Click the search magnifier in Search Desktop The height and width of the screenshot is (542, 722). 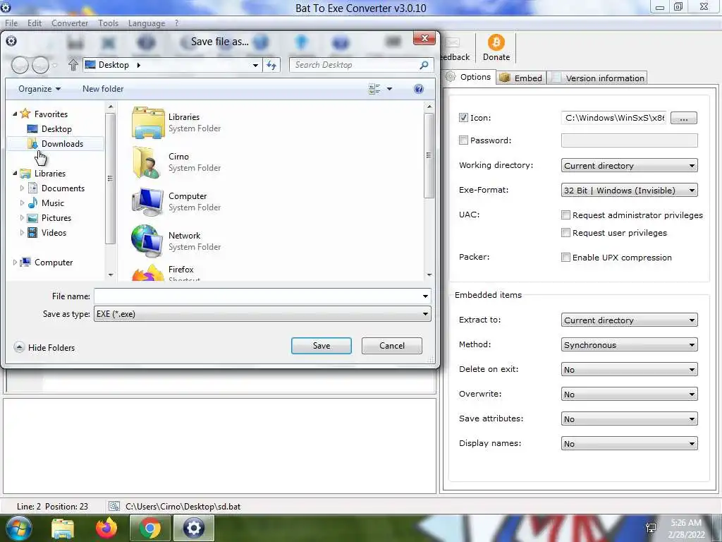pos(424,65)
